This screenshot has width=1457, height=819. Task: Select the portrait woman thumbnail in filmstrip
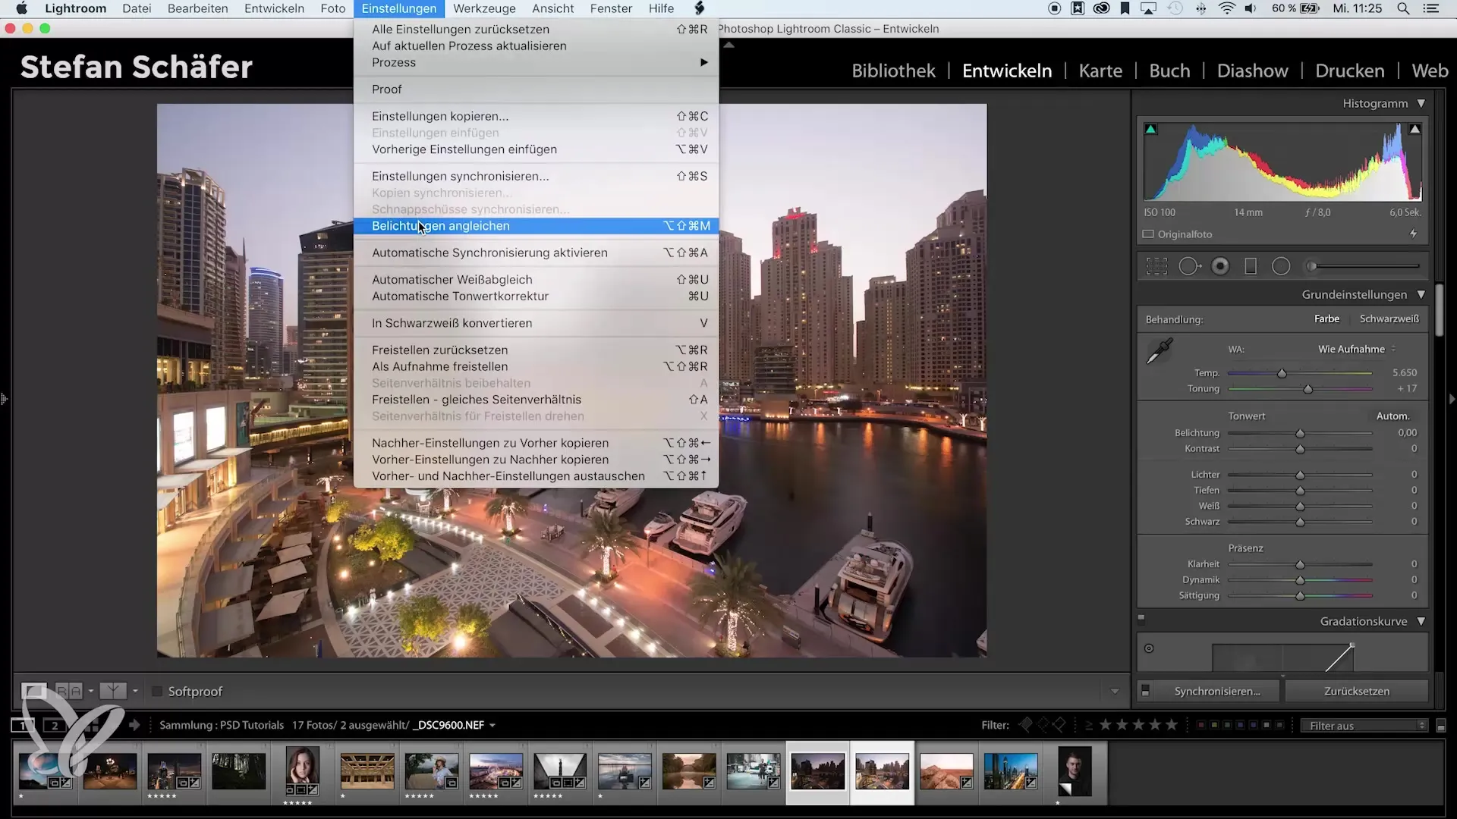click(x=302, y=771)
